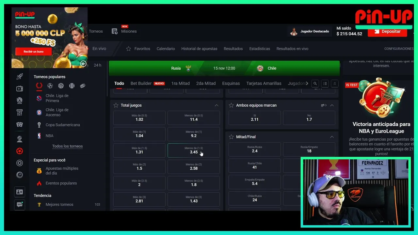
Task: Open Chile. Liga de Ascenso
Action: pyautogui.click(x=57, y=112)
